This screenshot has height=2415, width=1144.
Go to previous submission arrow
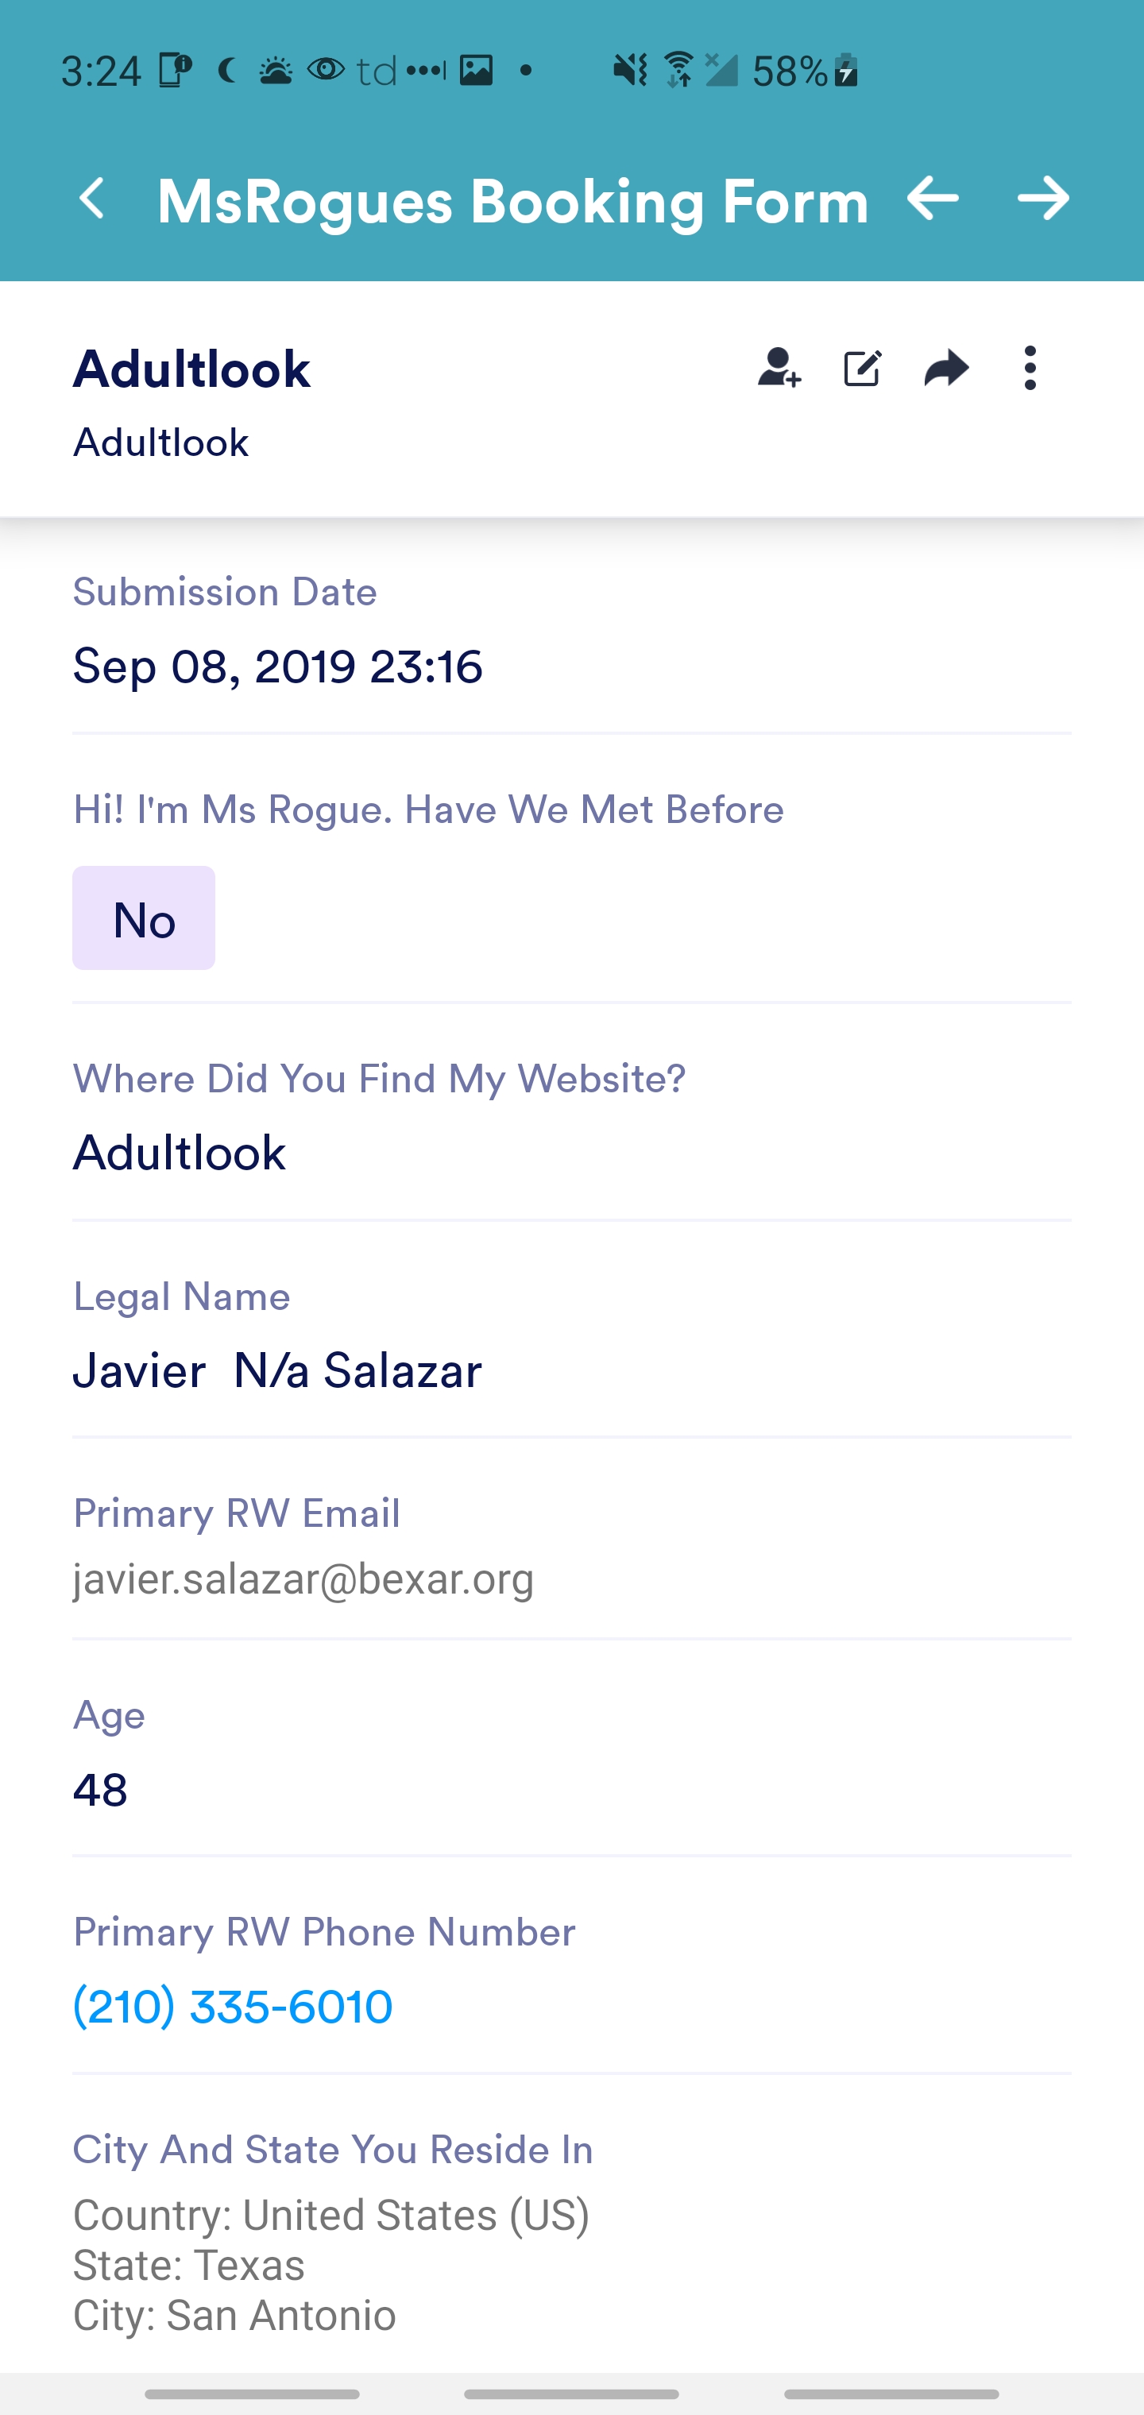tap(932, 199)
